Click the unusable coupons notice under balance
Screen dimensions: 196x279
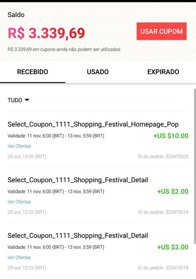[64, 49]
